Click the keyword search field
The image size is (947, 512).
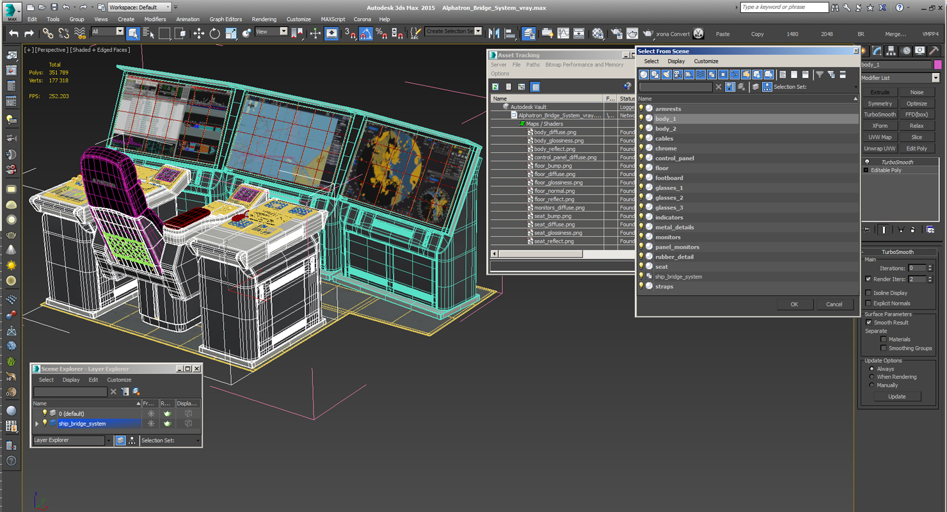pos(784,7)
